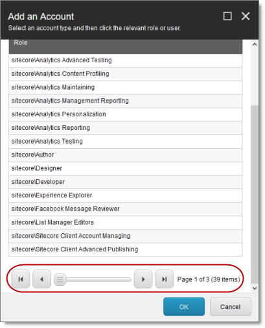The height and width of the screenshot is (328, 265).
Task: Maximize the Add an Account dialog
Action: (227, 16)
